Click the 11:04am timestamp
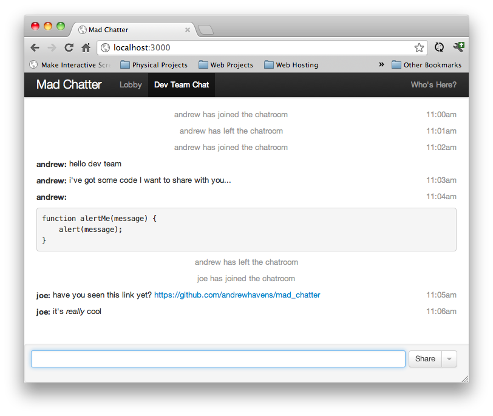Viewport: 493px width, 416px height. pyautogui.click(x=441, y=197)
